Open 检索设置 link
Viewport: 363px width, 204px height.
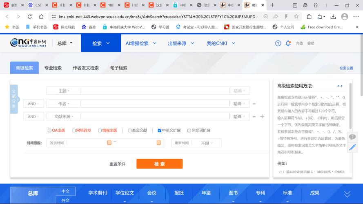[x=346, y=68]
